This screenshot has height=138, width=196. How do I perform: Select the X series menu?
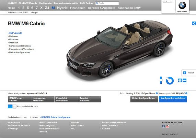tap(42, 8)
